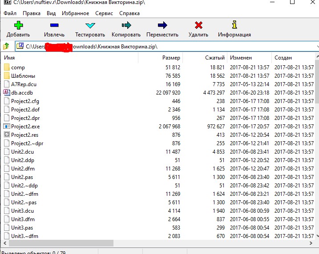
Task: Sort by the Имя column header
Action: pyautogui.click(x=10, y=58)
